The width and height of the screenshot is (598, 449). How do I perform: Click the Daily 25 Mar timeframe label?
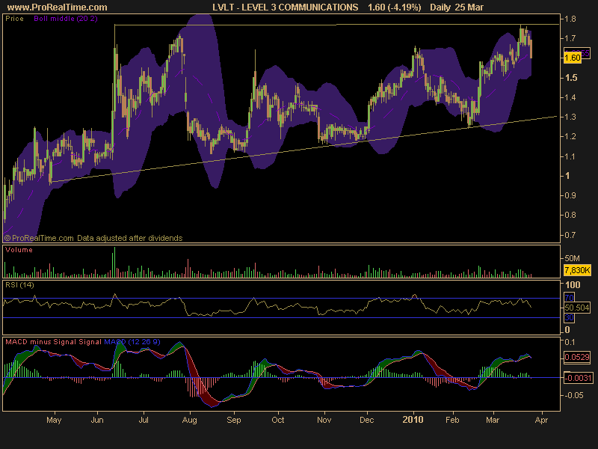pyautogui.click(x=457, y=7)
